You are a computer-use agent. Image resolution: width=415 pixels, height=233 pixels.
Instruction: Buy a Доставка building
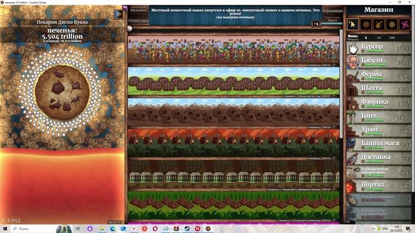[379, 158]
